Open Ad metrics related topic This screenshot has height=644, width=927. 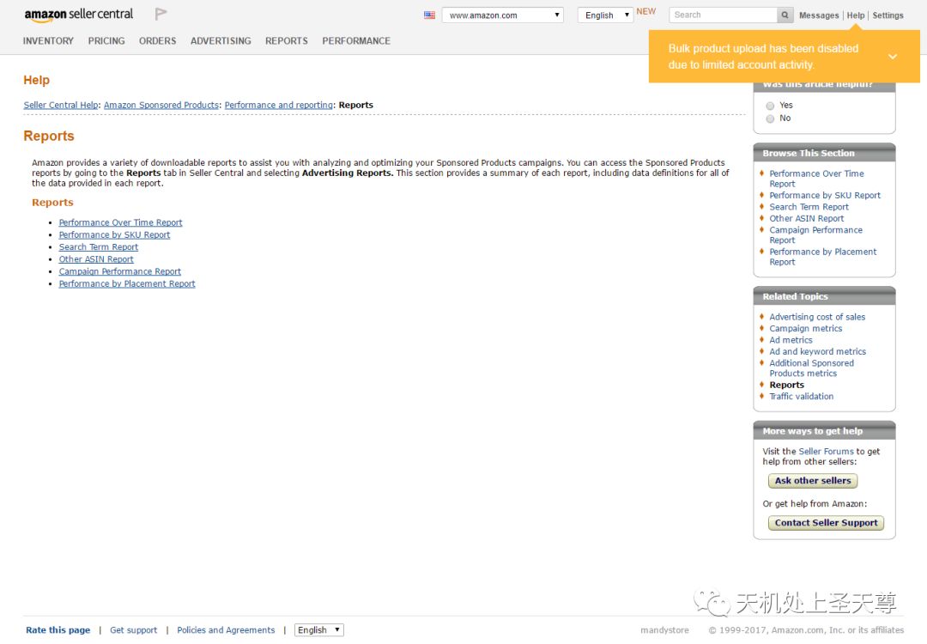point(791,340)
